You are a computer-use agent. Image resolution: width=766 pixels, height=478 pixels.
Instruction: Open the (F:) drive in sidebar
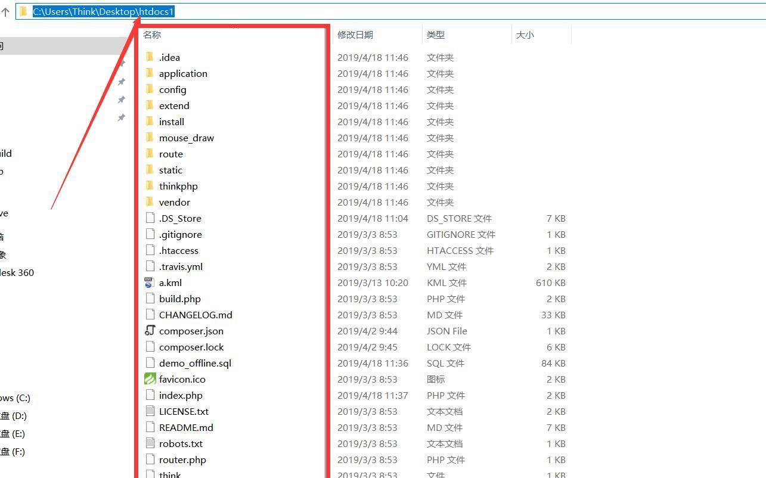tap(13, 451)
